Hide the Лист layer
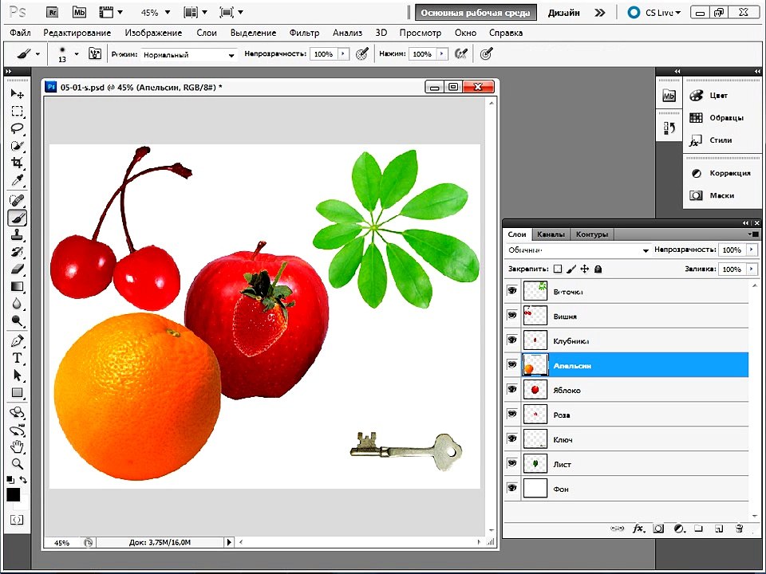The image size is (766, 574). (x=512, y=463)
